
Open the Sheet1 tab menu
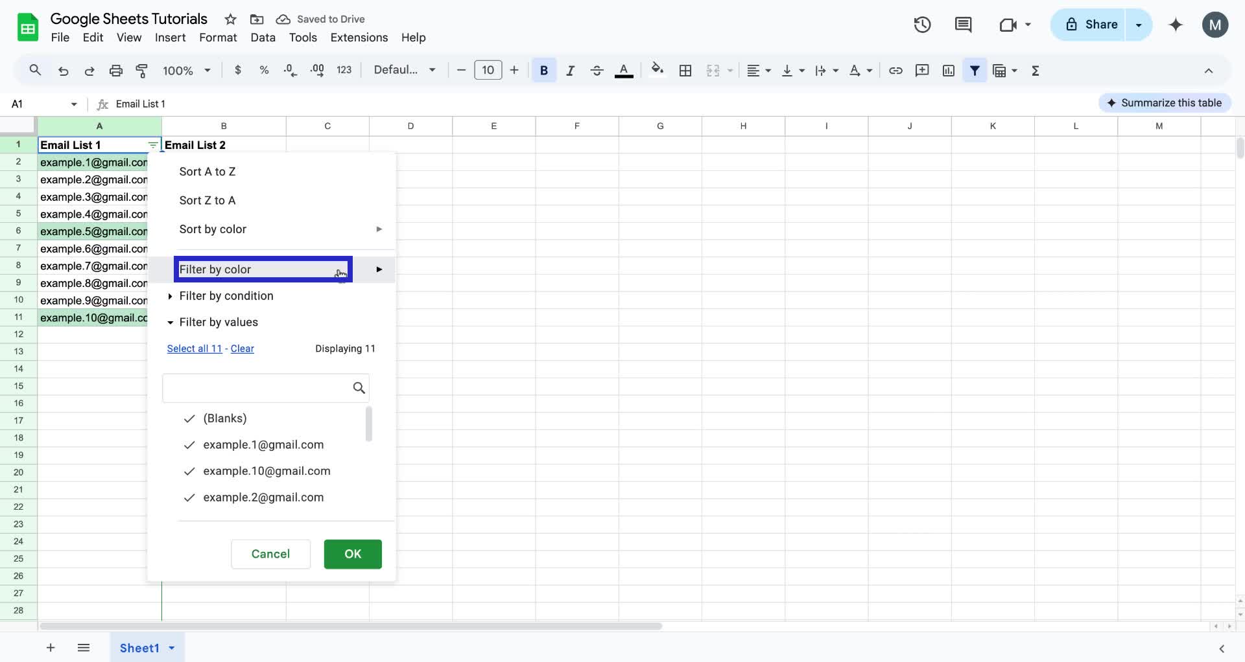point(171,648)
